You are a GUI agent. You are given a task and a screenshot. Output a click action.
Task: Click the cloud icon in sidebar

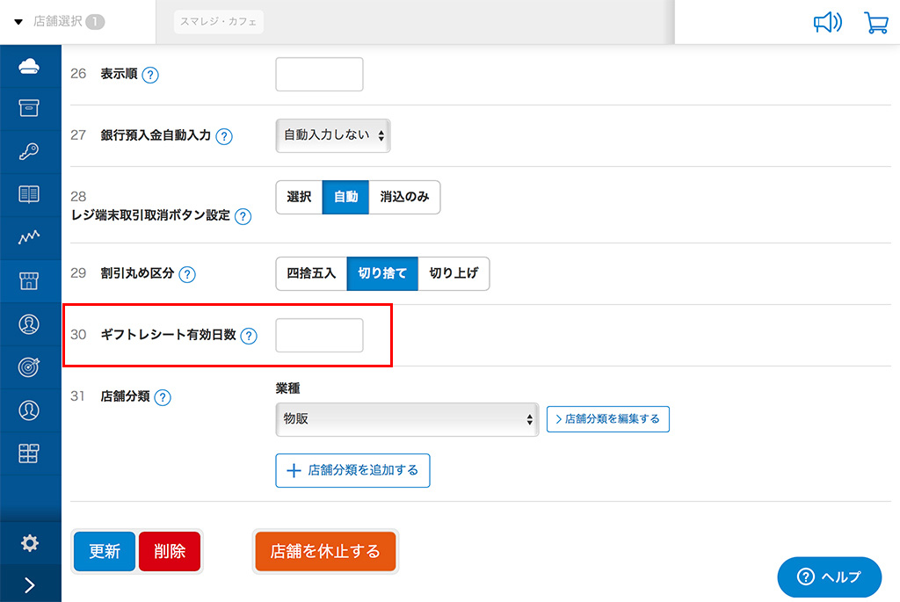(x=30, y=66)
